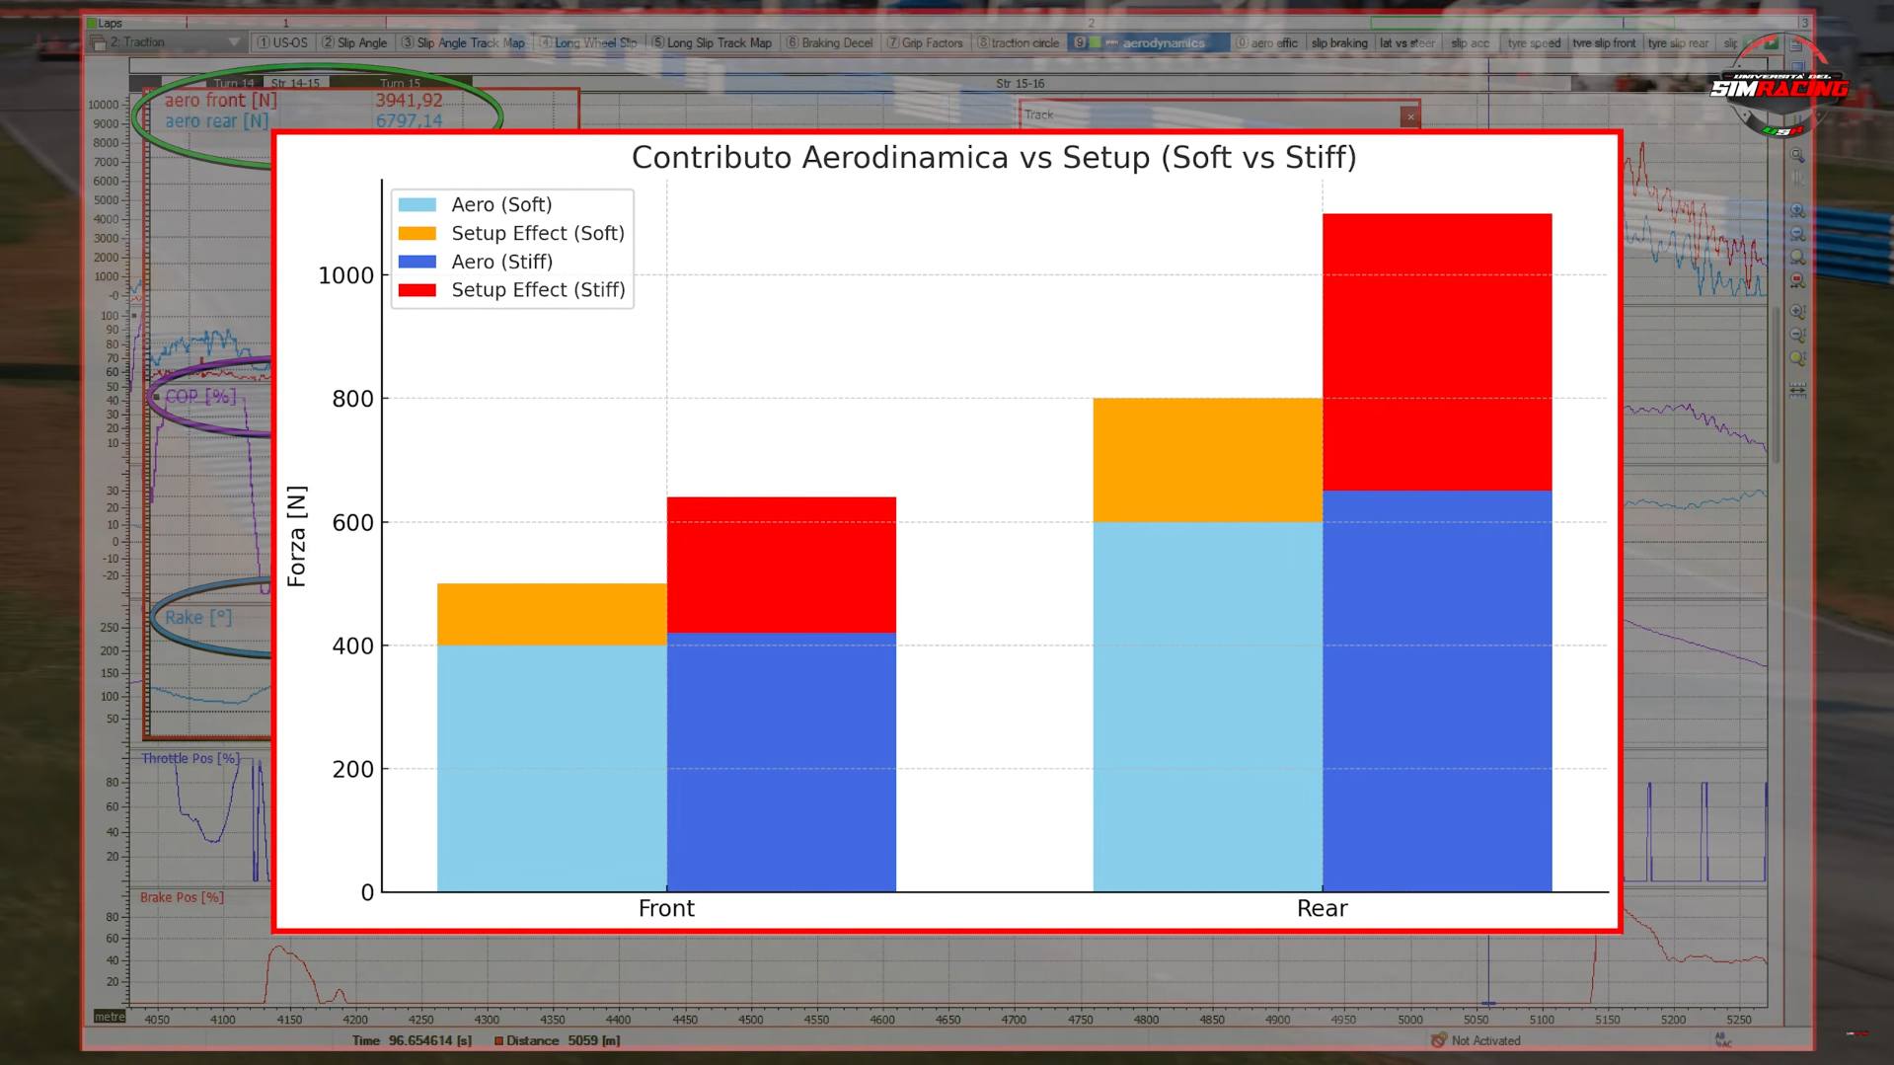Close the Track panel

point(1410,116)
